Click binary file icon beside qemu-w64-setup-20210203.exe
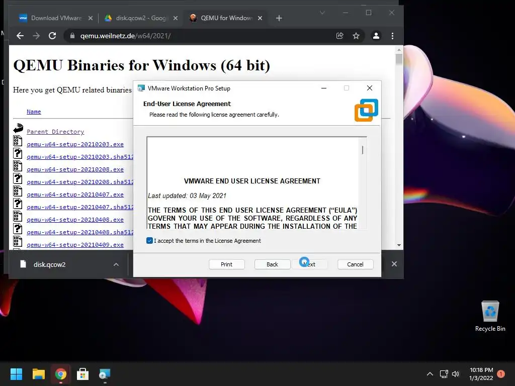The width and height of the screenshot is (515, 386). click(x=18, y=141)
